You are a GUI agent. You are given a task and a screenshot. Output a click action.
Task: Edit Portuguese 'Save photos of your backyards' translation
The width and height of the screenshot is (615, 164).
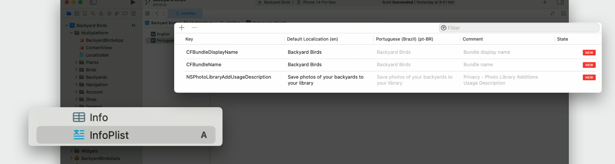point(414,80)
